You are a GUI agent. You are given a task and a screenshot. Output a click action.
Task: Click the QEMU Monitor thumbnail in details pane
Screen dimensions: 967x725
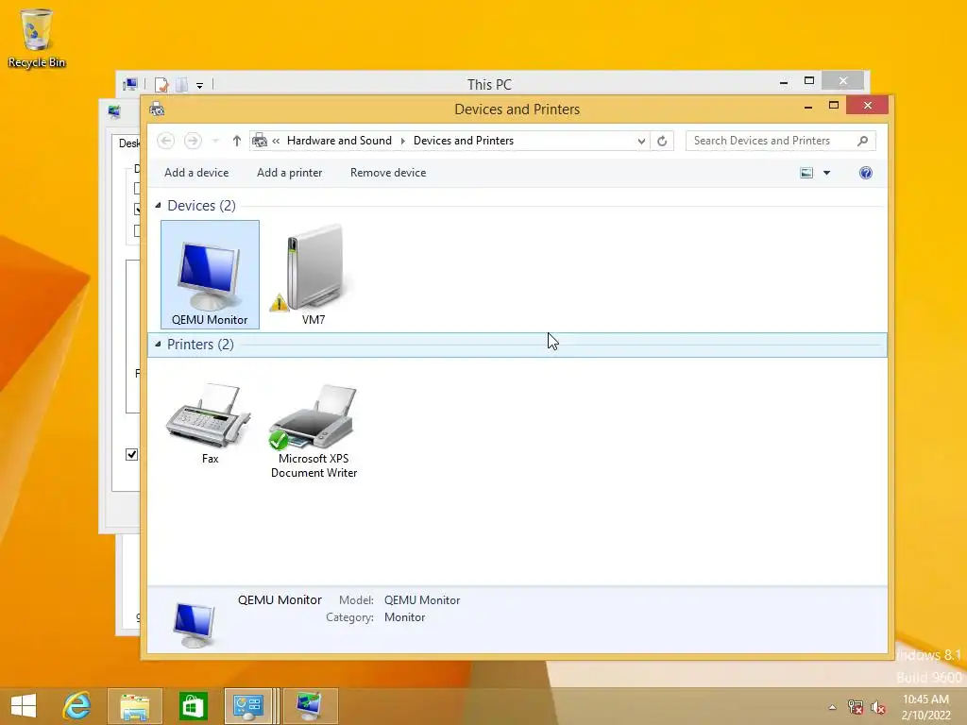click(195, 623)
